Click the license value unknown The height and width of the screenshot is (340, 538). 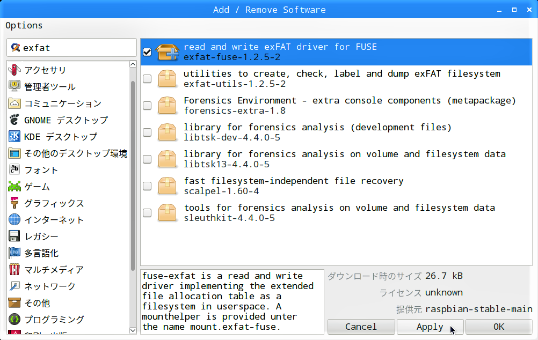[x=444, y=292]
